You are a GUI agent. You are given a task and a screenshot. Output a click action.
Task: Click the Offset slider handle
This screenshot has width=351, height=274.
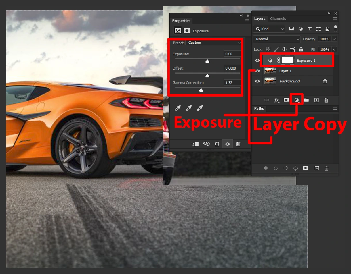pos(207,76)
